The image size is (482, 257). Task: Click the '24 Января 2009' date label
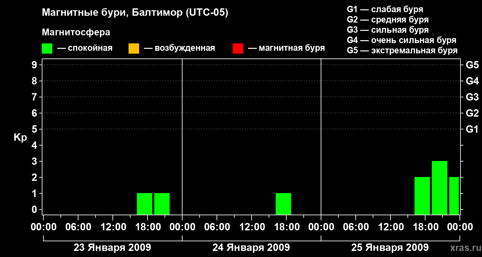(251, 248)
